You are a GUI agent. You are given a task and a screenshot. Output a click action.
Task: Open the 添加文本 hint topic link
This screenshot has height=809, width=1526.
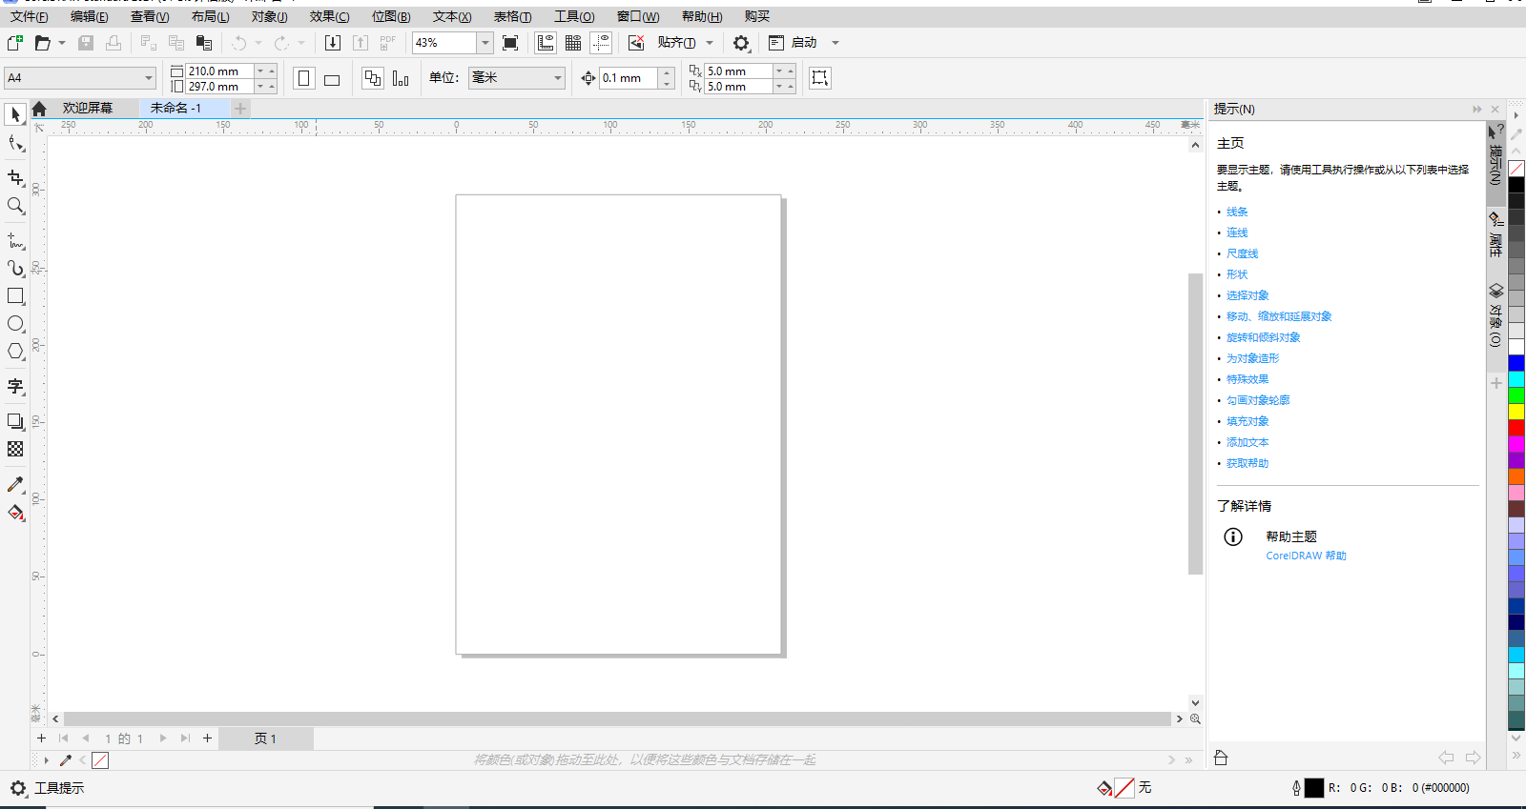(1248, 442)
